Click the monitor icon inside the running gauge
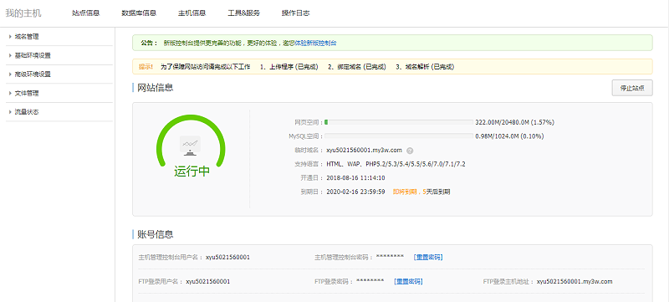Image resolution: width=669 pixels, height=302 pixels. pyautogui.click(x=191, y=146)
